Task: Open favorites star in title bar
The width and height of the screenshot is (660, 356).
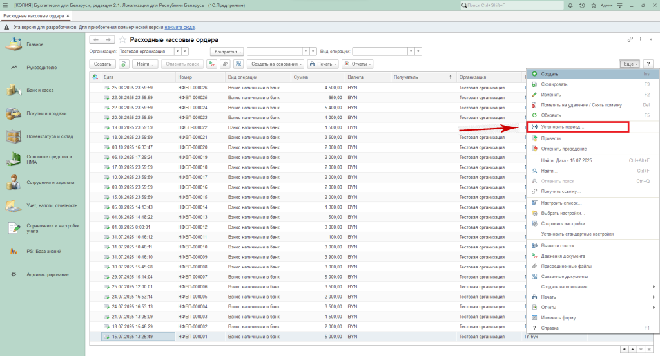Action: (x=593, y=5)
